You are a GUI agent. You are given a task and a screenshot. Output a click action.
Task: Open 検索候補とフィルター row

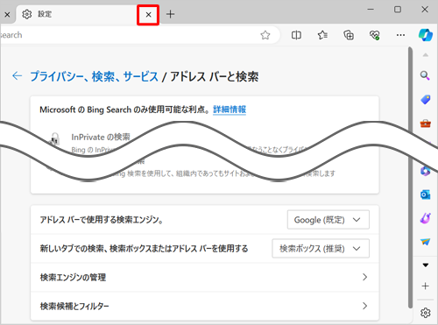[205, 306]
